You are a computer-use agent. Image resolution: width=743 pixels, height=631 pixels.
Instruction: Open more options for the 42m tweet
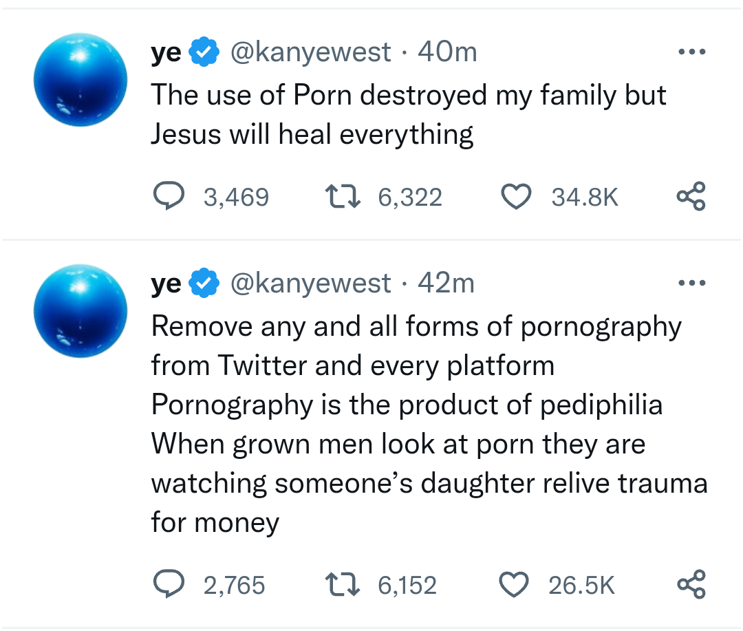pos(691,283)
